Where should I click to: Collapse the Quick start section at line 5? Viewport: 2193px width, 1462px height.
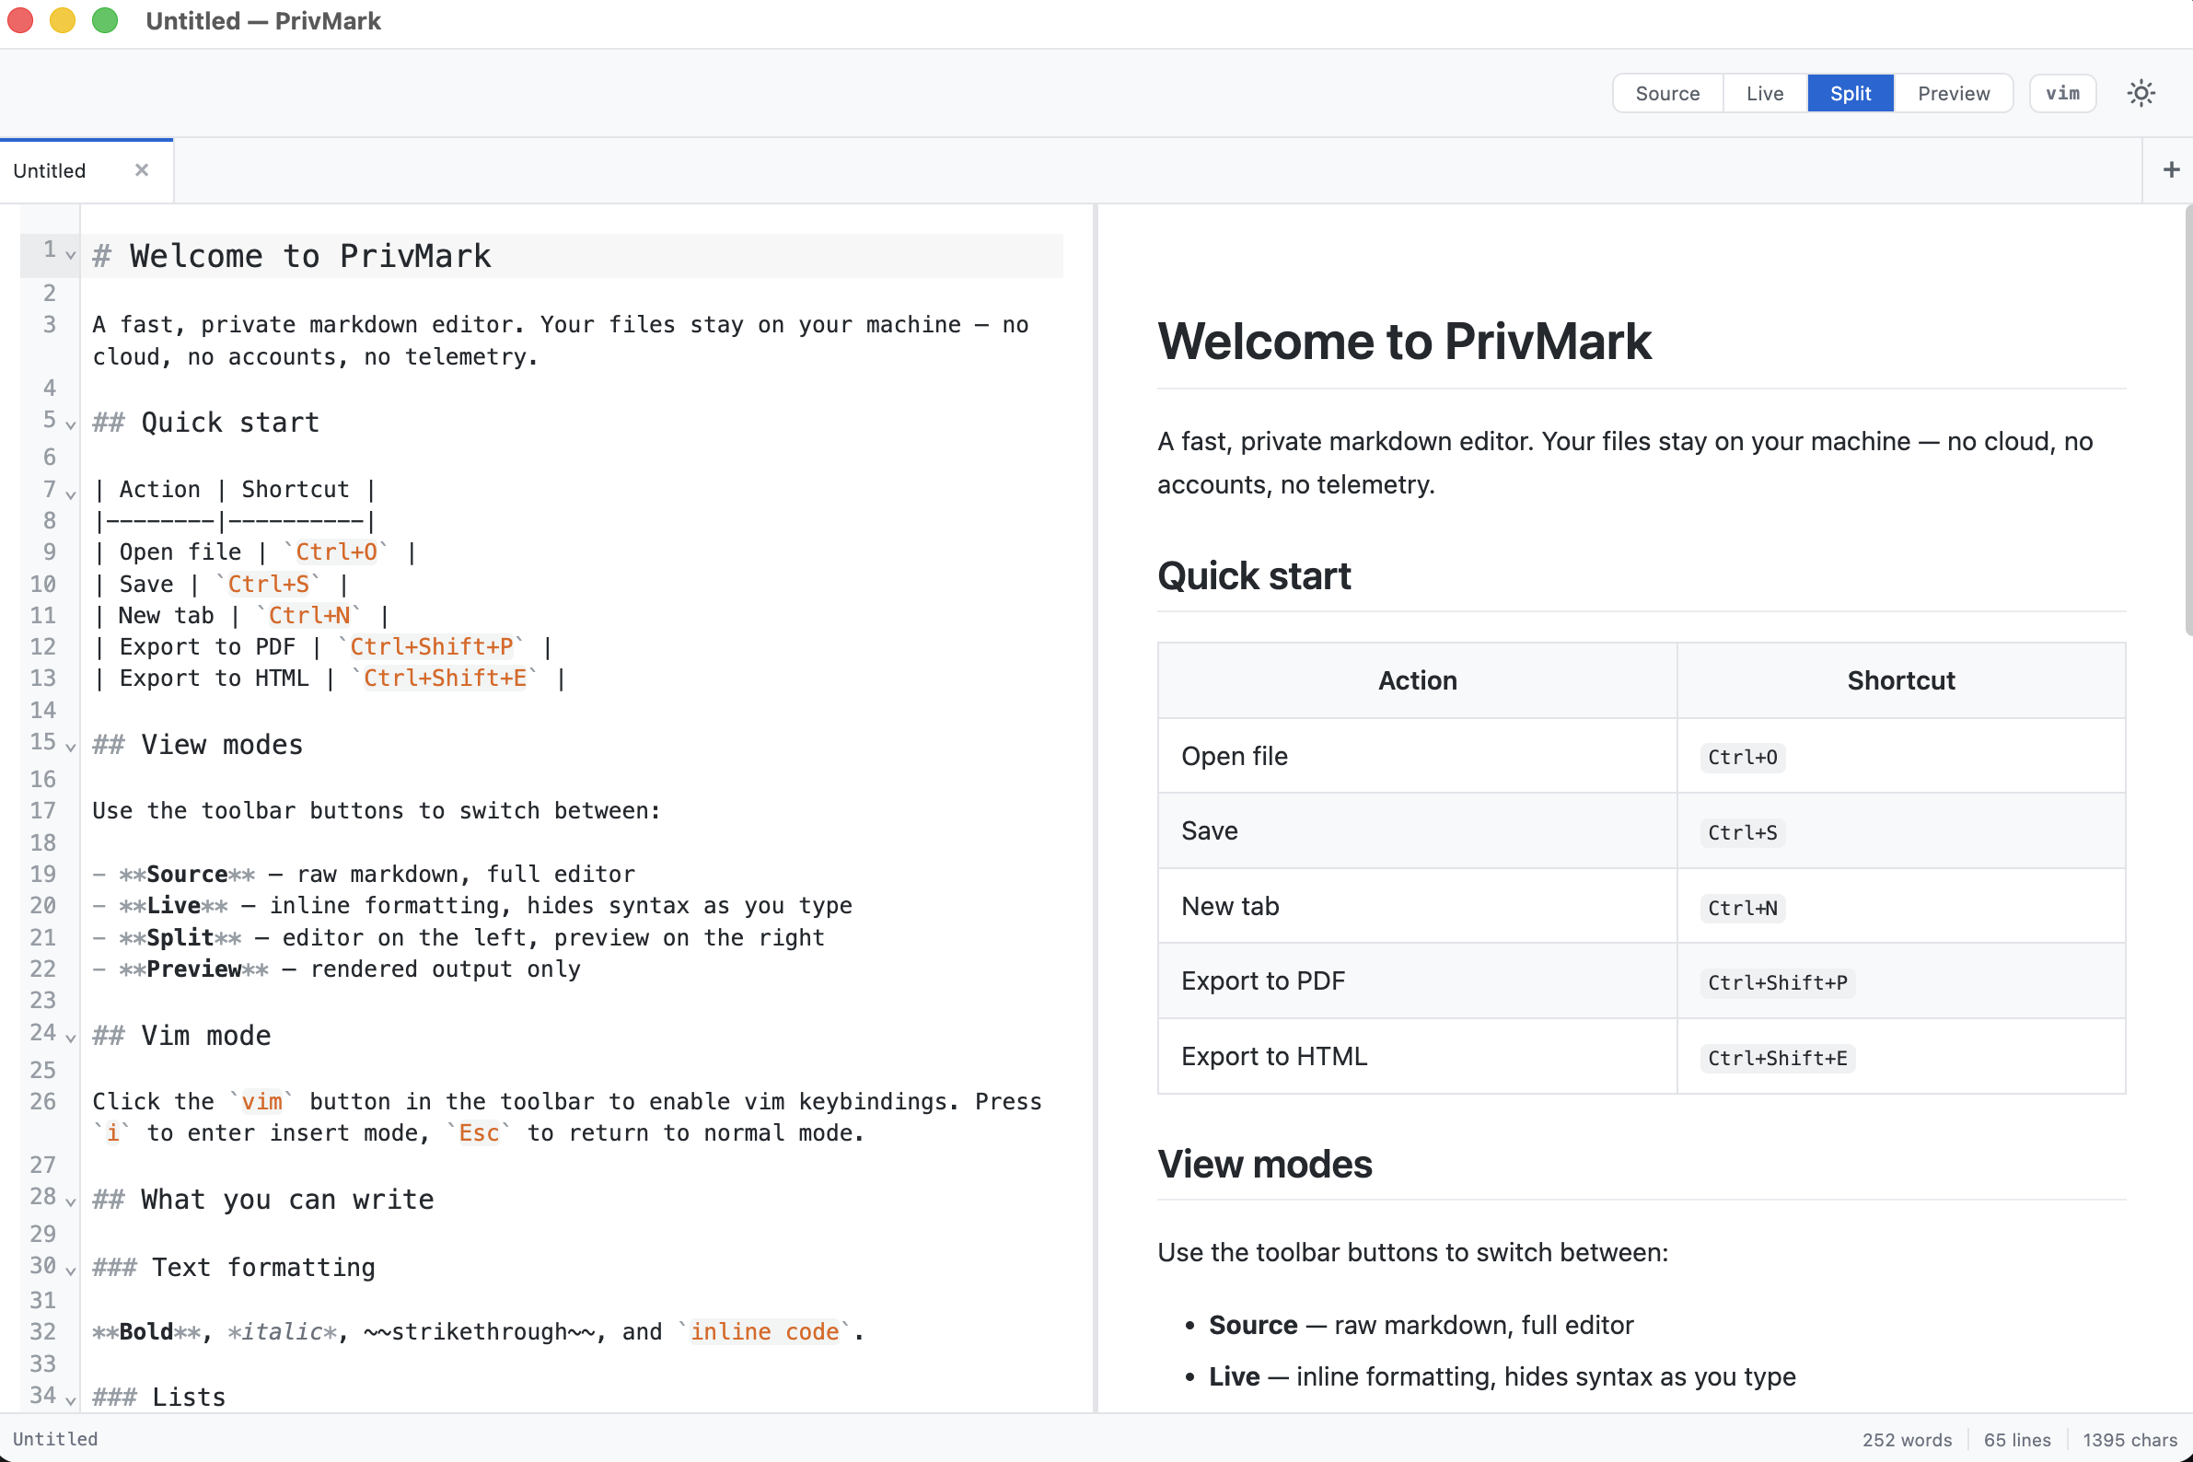(x=71, y=424)
